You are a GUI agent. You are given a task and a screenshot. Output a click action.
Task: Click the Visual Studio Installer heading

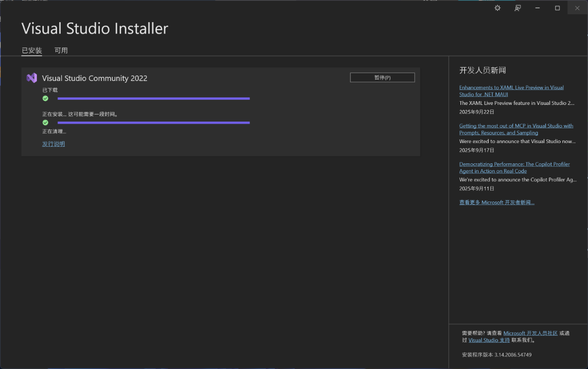point(95,29)
